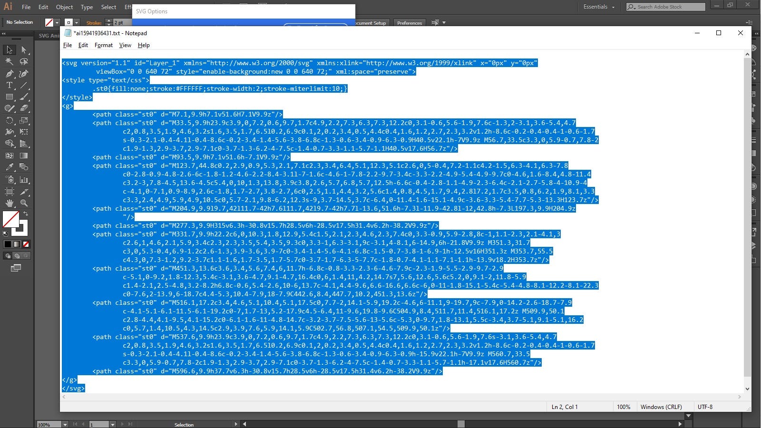Open Illustrator control bar panel menu
761x428 pixels.
749,22
